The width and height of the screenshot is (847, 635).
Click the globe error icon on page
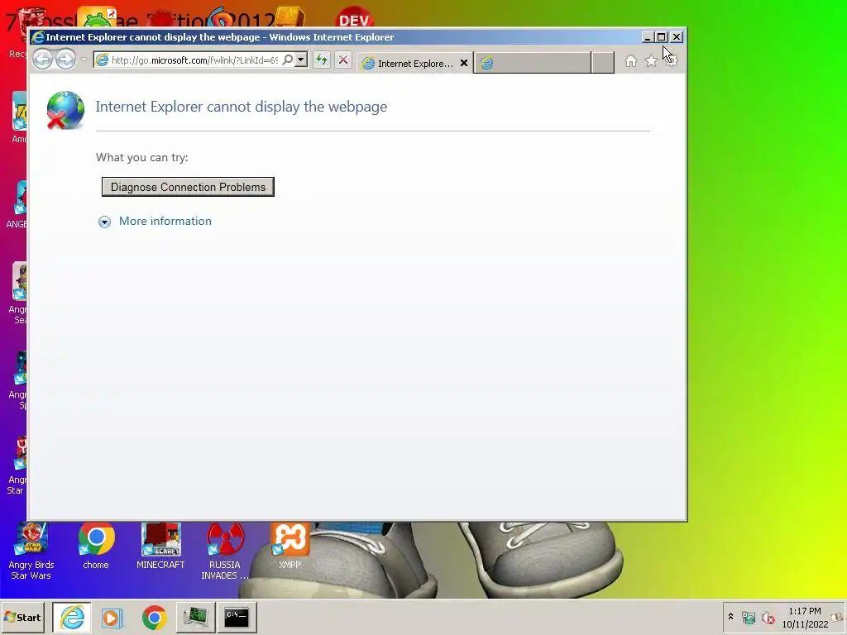[65, 110]
